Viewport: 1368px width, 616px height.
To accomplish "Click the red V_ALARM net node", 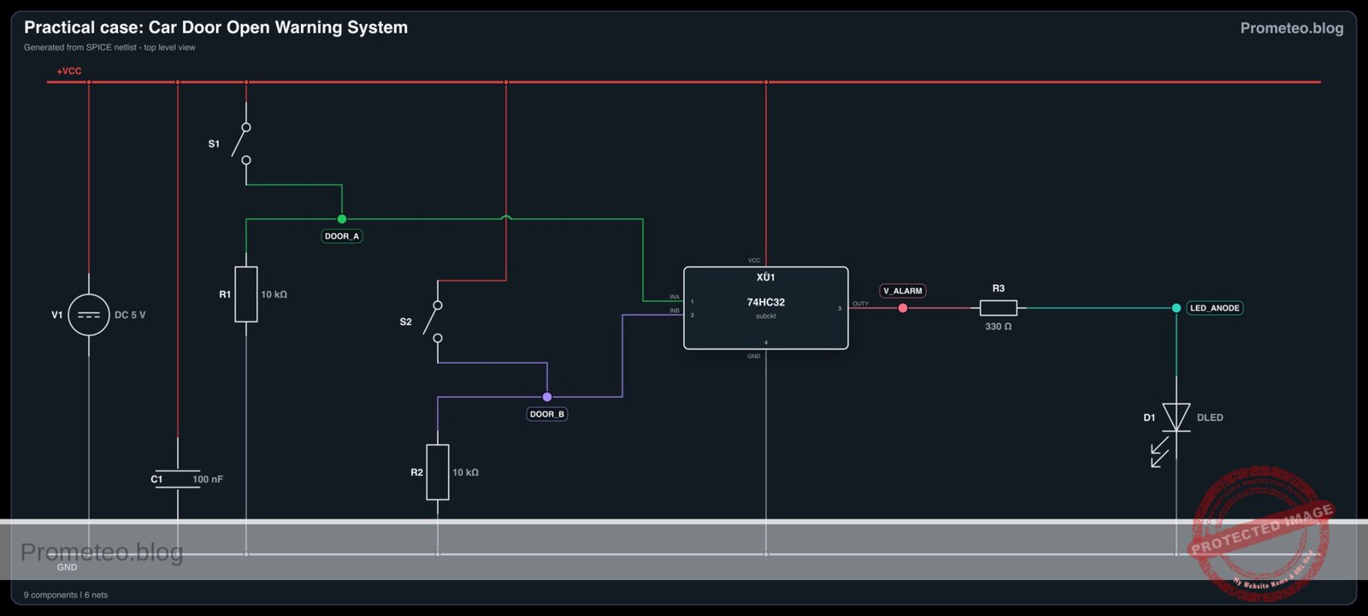I will coord(903,308).
